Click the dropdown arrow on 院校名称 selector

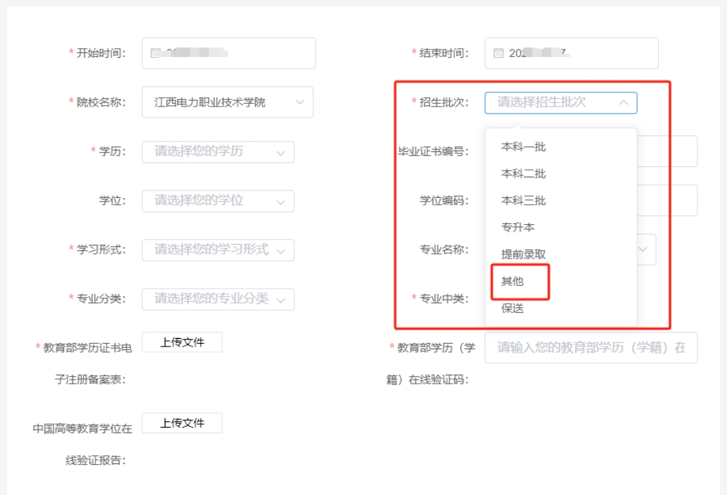tap(299, 102)
